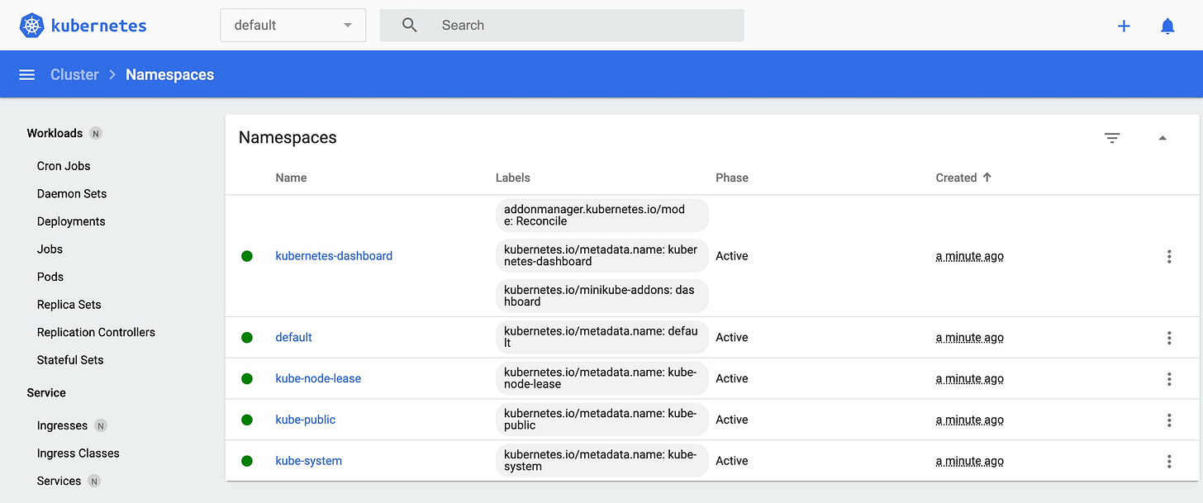1203x503 pixels.
Task: Click the Service section heading
Action: click(46, 392)
